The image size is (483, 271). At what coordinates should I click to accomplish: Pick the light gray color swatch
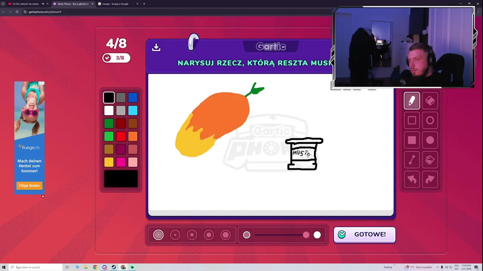pyautogui.click(x=121, y=110)
